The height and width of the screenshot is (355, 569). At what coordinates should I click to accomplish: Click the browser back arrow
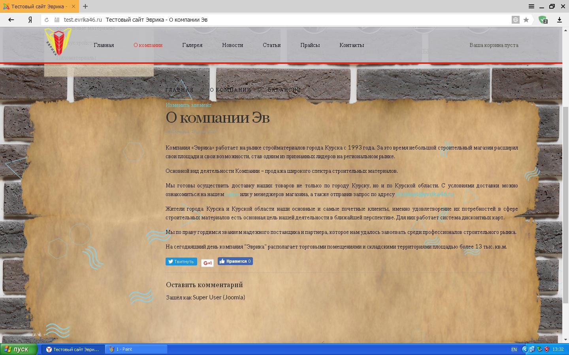pos(11,20)
